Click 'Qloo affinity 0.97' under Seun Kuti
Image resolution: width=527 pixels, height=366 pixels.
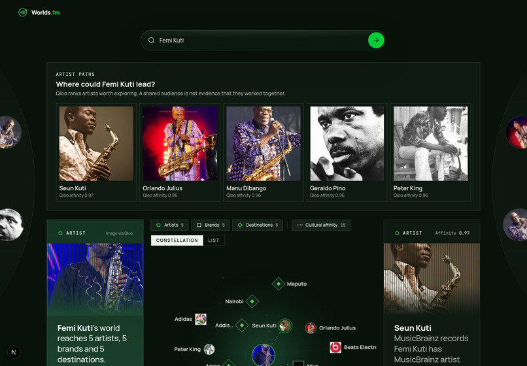[76, 195]
